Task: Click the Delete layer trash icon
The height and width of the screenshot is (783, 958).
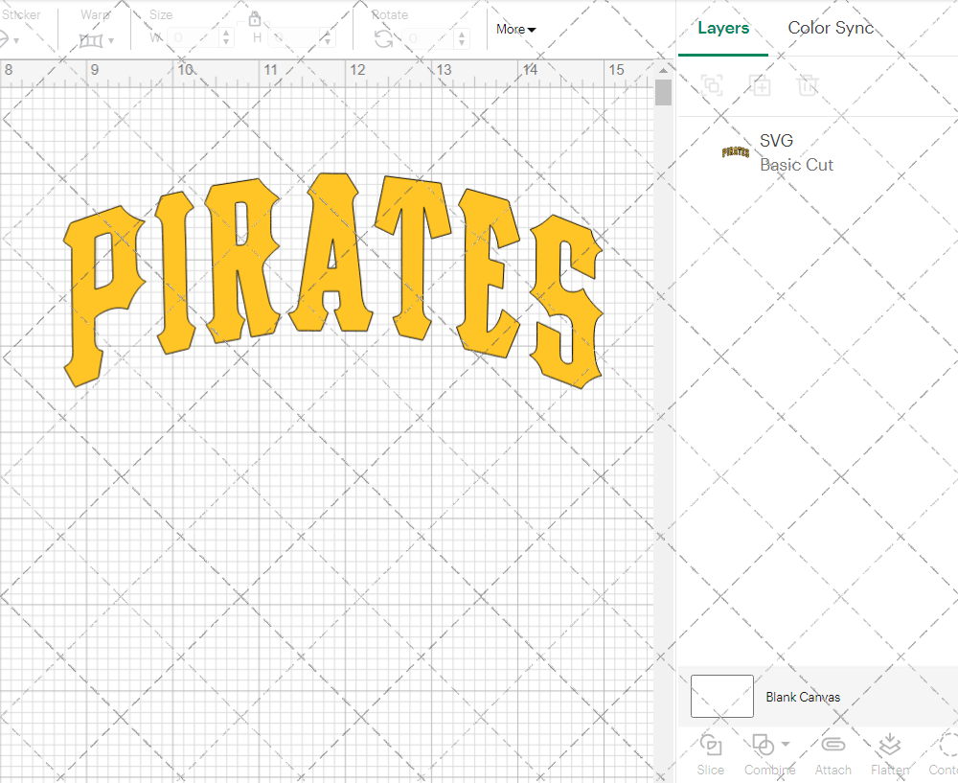Action: tap(807, 85)
